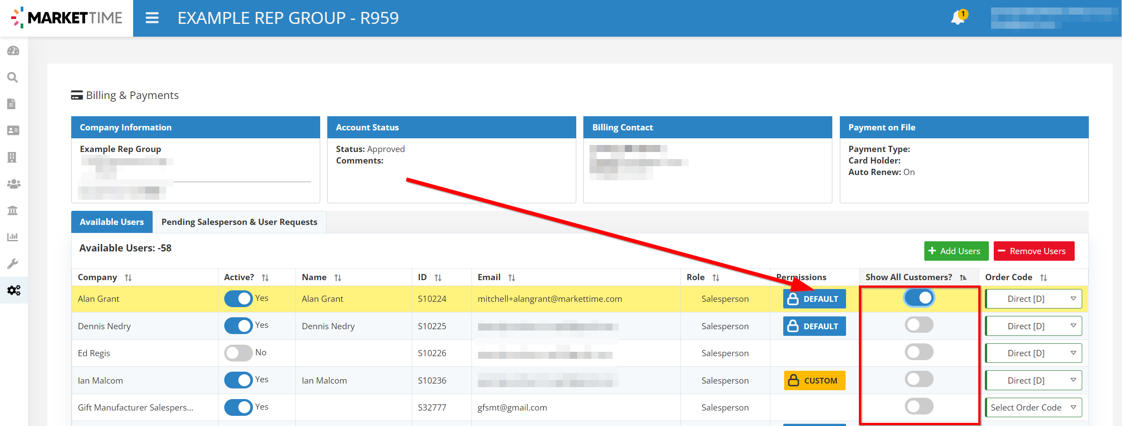Image resolution: width=1122 pixels, height=426 pixels.
Task: Switch to Pending Salesperson & User Requests tab
Action: coord(239,222)
